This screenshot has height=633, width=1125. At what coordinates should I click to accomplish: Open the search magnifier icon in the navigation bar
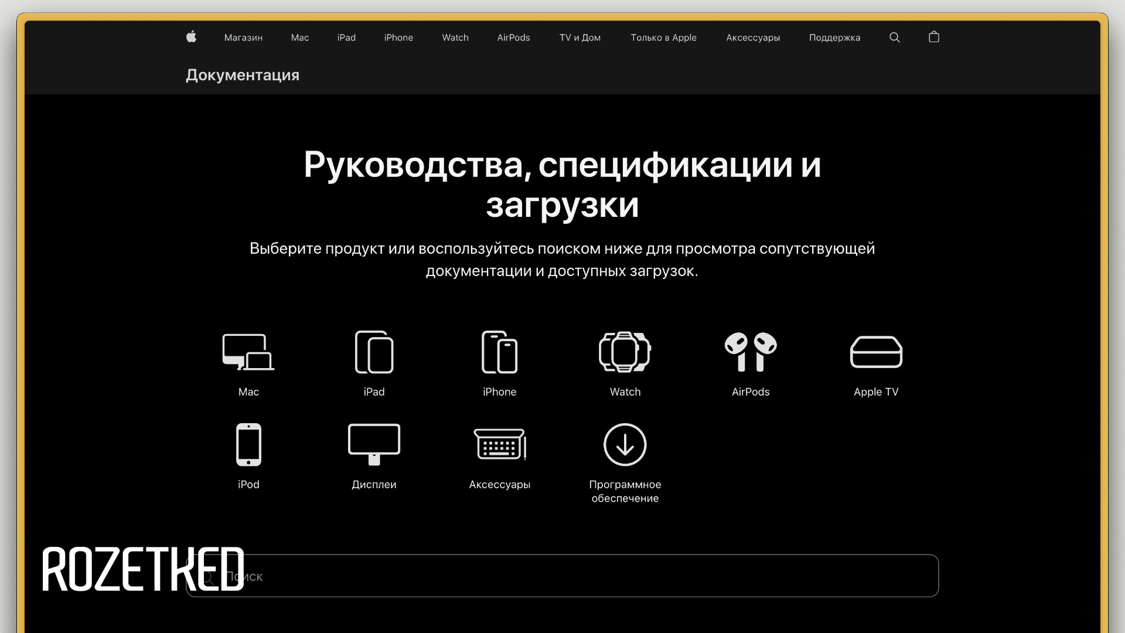[x=894, y=37]
